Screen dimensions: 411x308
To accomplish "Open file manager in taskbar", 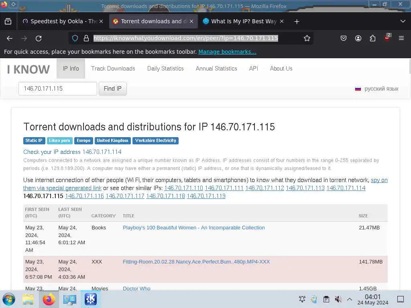I will click(28, 299).
